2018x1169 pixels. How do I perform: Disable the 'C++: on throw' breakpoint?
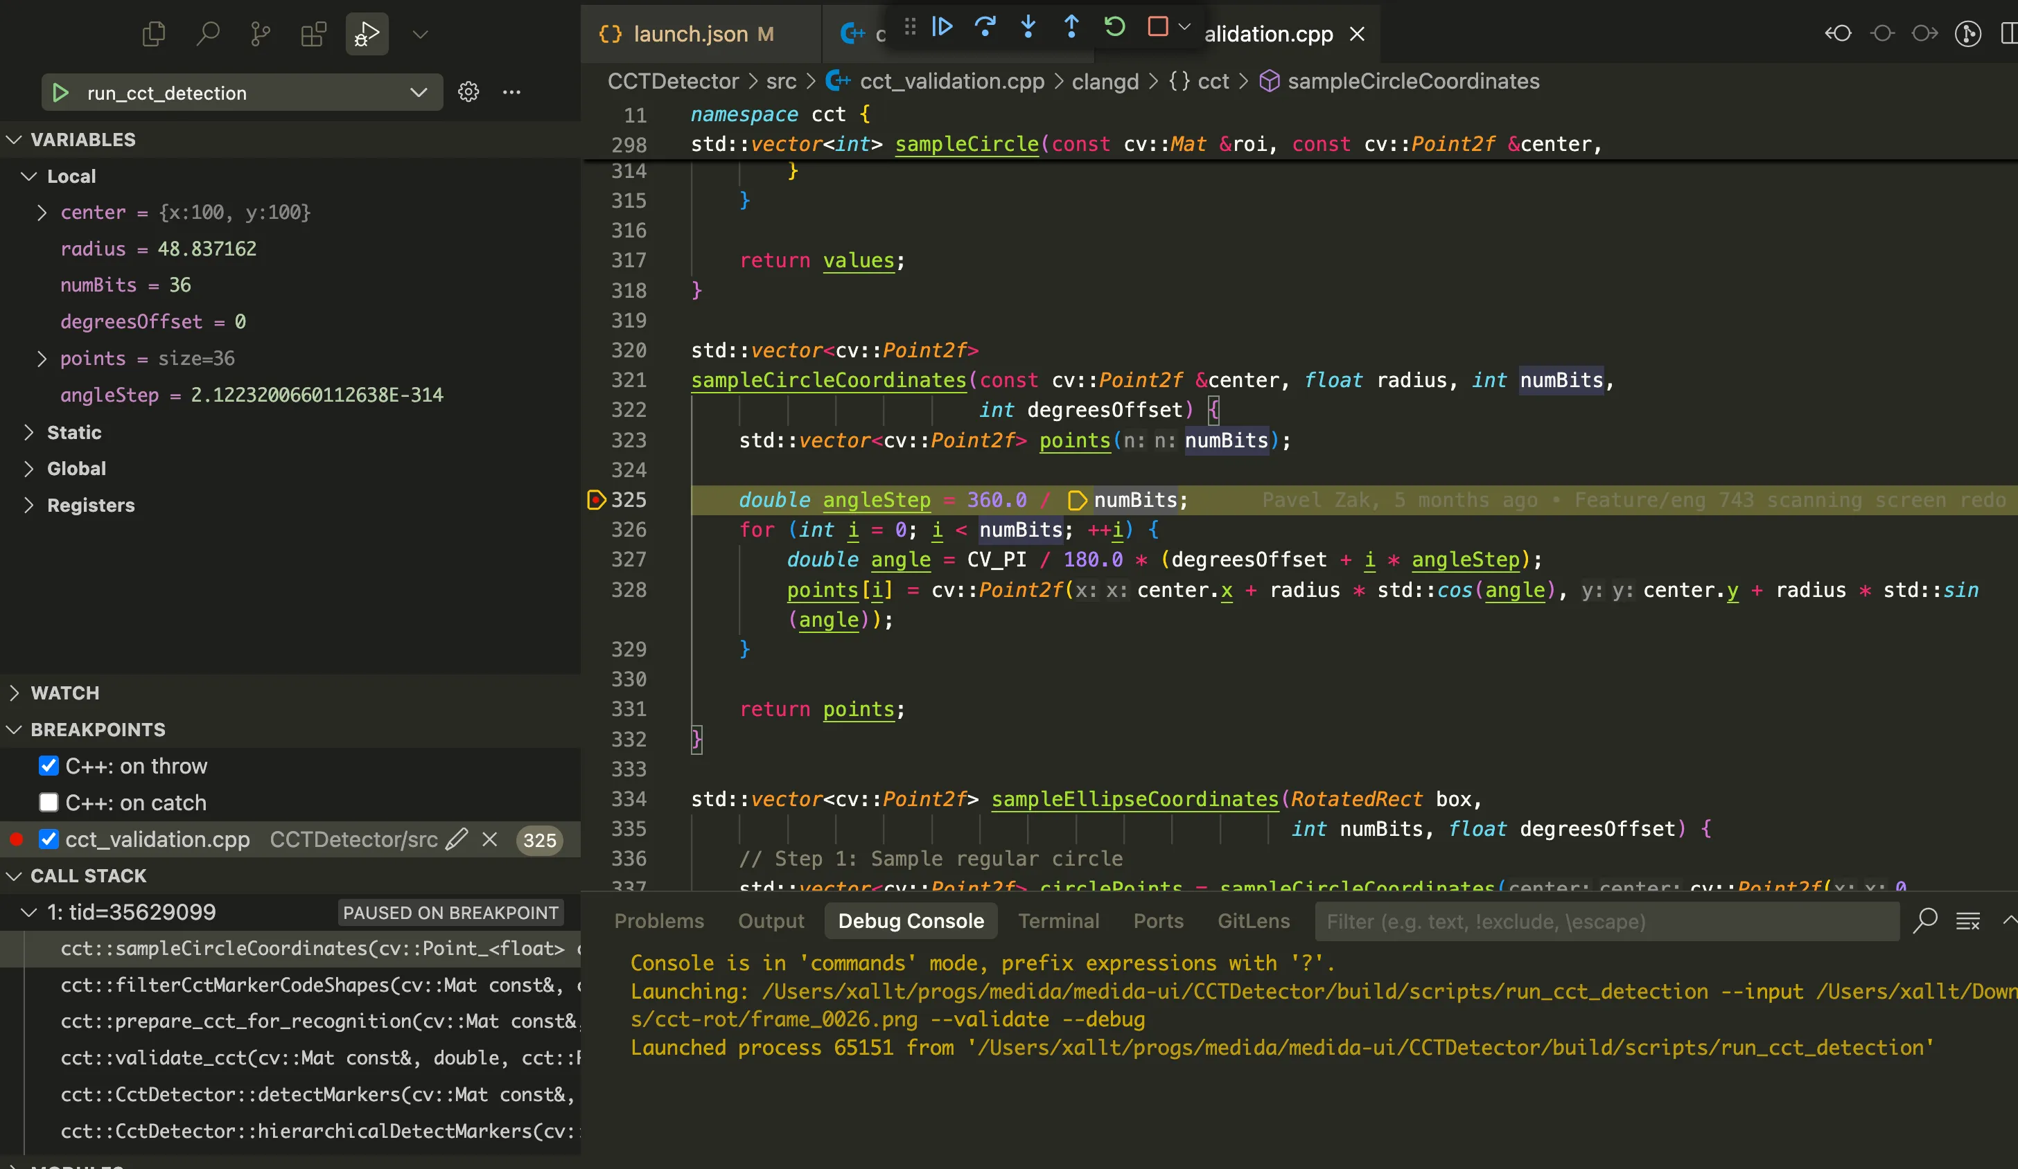click(x=49, y=766)
